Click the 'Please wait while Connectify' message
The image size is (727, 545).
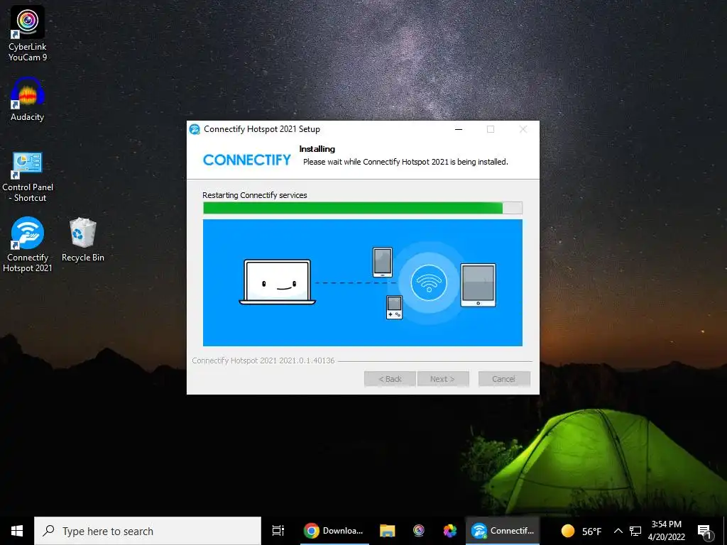click(x=405, y=162)
